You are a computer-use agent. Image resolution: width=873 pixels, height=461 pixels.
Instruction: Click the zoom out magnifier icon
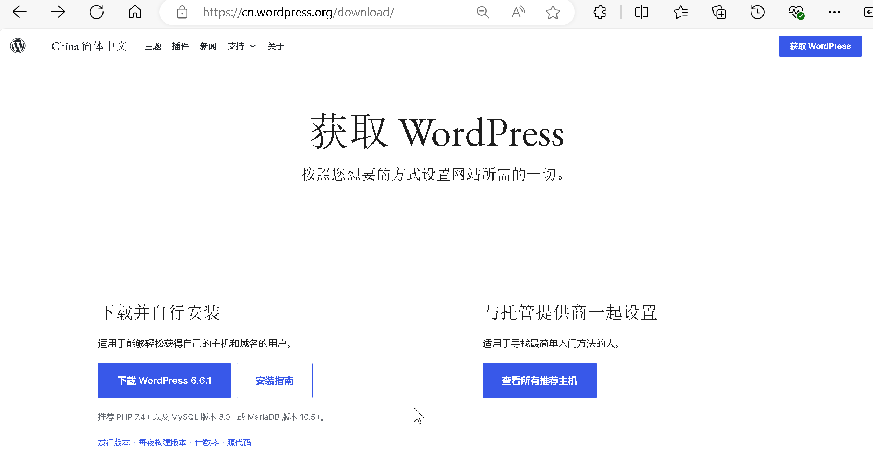tap(483, 13)
